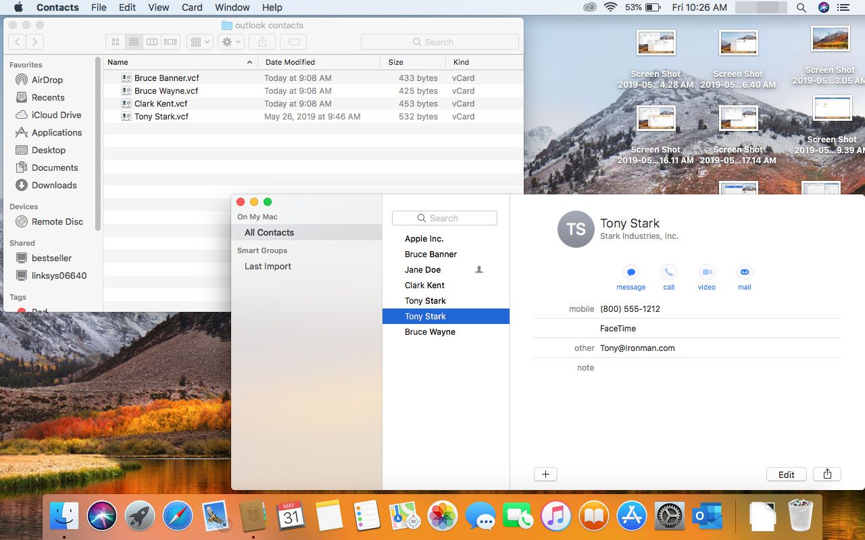Click Tony@Ironman.com email address
Viewport: 865px width, 540px height.
pos(637,348)
